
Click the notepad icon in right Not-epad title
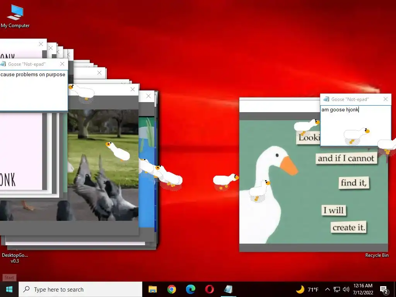pyautogui.click(x=326, y=99)
